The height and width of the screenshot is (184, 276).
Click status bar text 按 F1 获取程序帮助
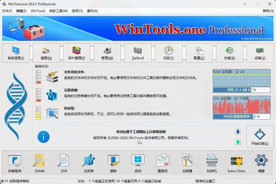pos(15,181)
